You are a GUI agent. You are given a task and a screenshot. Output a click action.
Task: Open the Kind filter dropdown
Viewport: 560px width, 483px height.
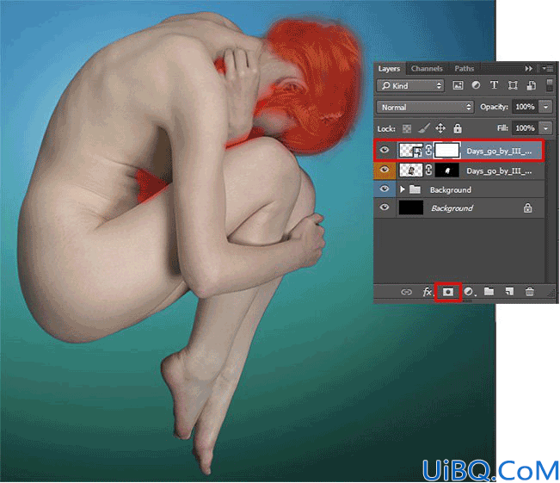pyautogui.click(x=410, y=86)
